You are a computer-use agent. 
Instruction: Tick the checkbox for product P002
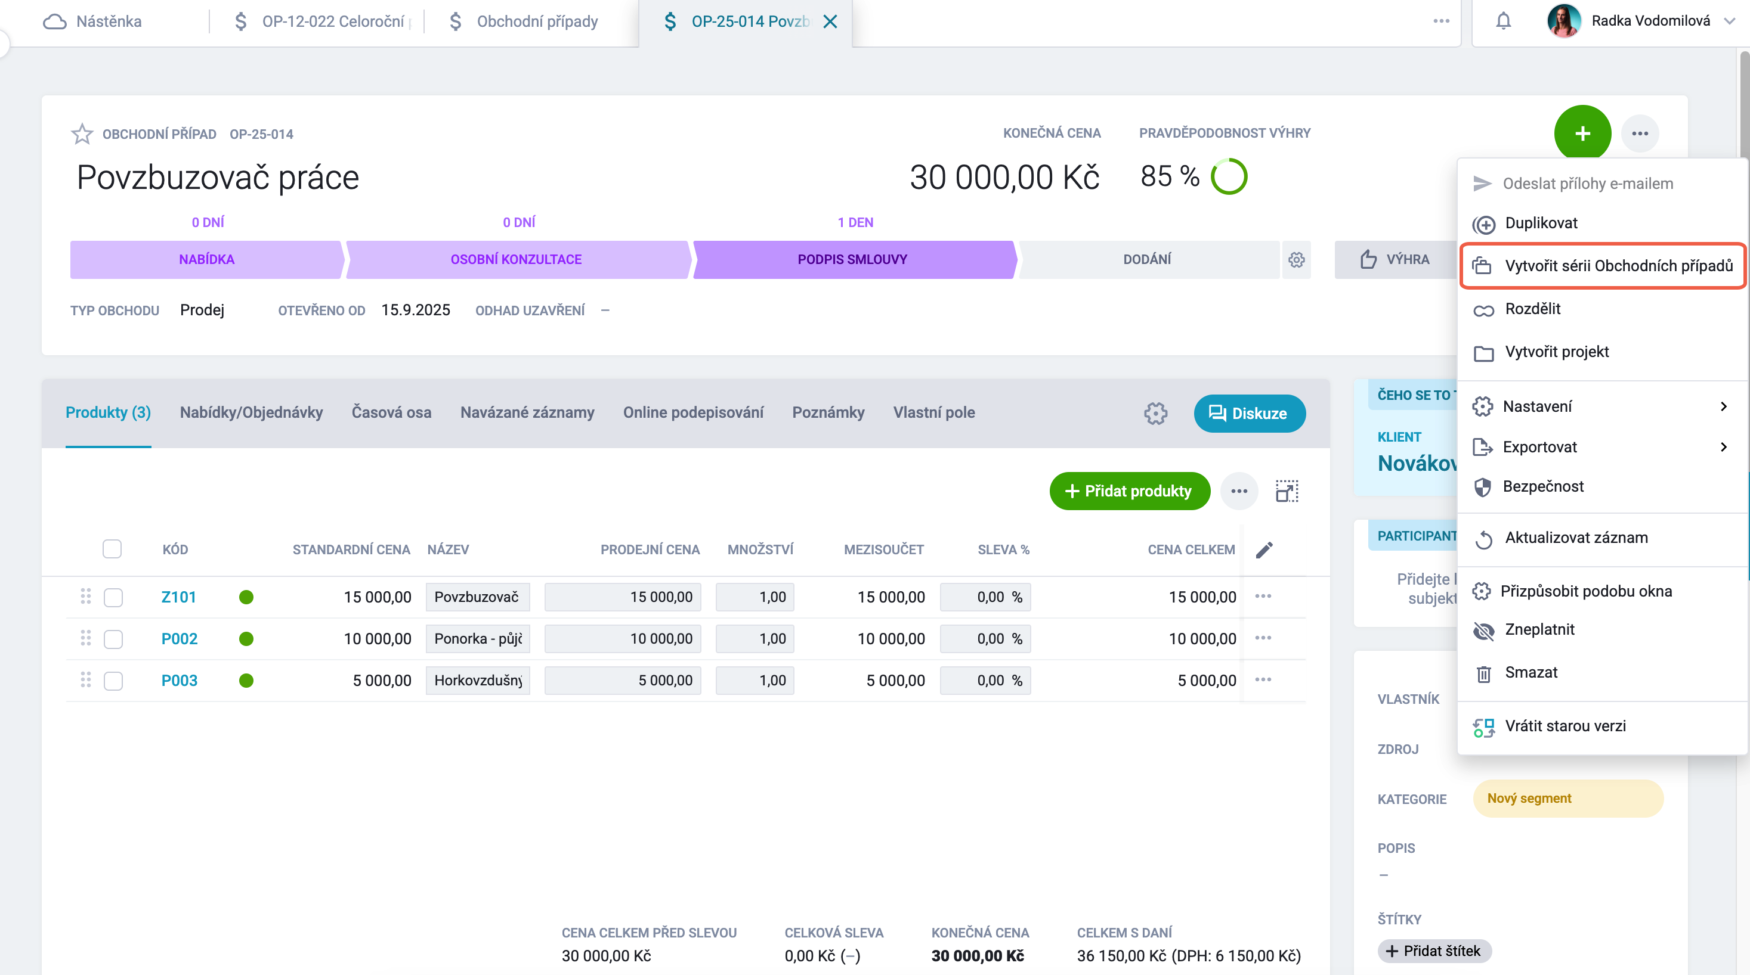113,639
